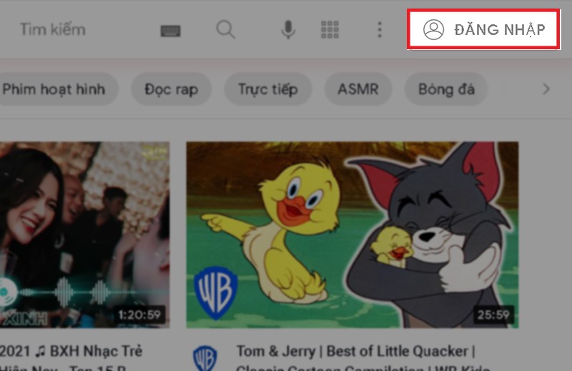Open settings three-dot menu icon

click(x=380, y=29)
